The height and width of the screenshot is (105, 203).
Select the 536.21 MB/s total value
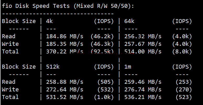click(x=143, y=97)
